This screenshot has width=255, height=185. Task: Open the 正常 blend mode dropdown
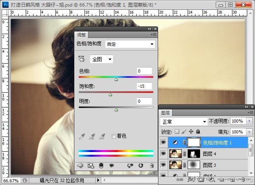tap(184, 122)
